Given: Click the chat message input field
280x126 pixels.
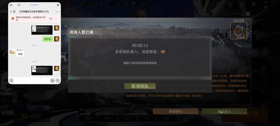Looking at the screenshot, I should [32, 80].
